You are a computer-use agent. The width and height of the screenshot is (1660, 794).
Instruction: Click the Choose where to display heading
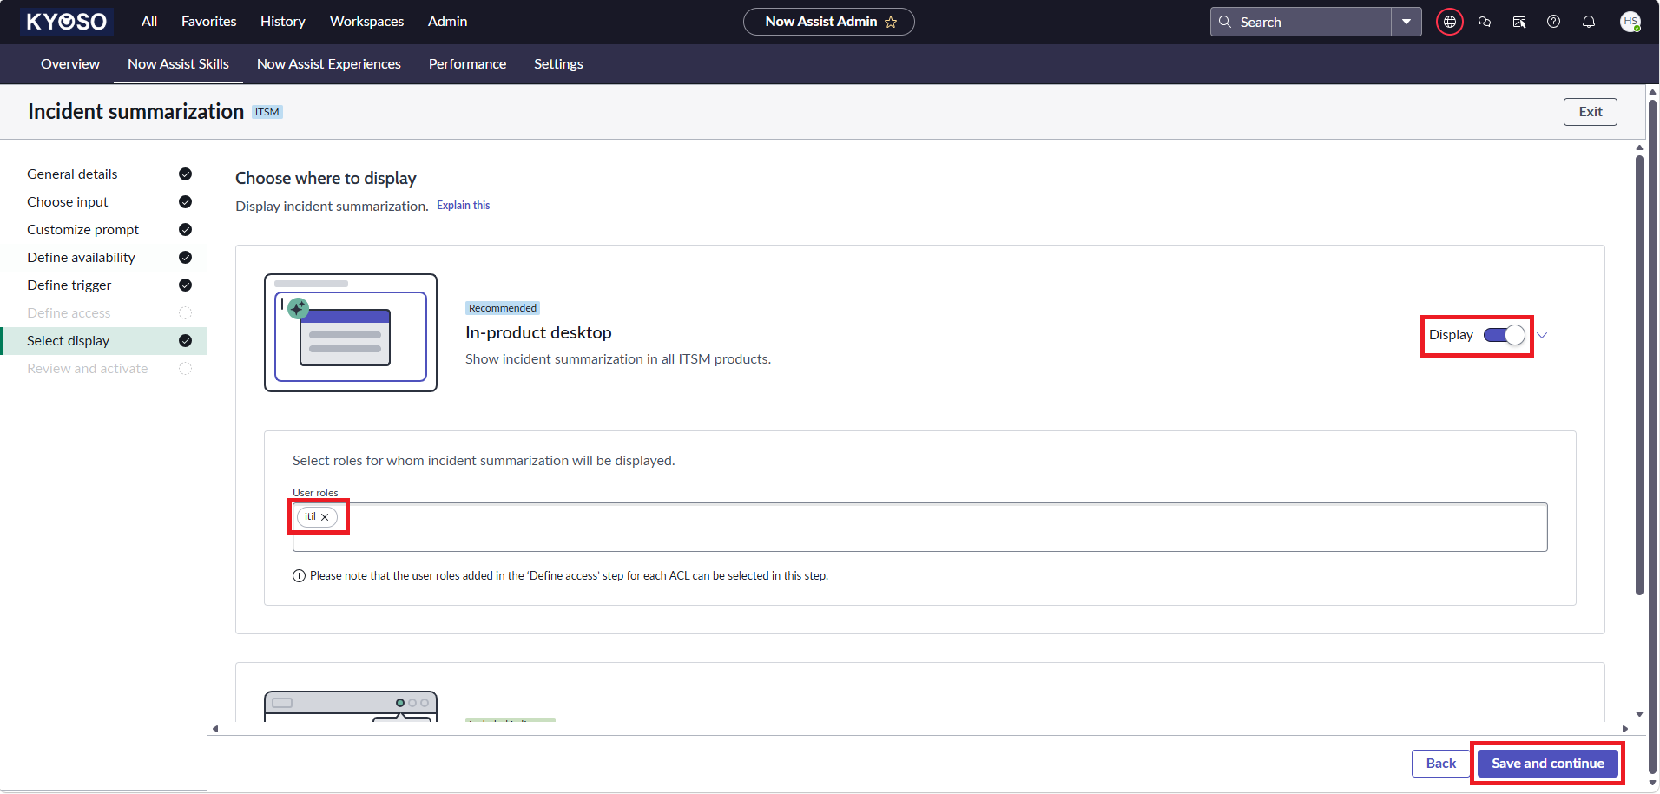point(326,178)
